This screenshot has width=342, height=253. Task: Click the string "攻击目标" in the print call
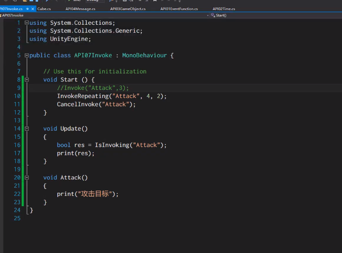coord(95,194)
